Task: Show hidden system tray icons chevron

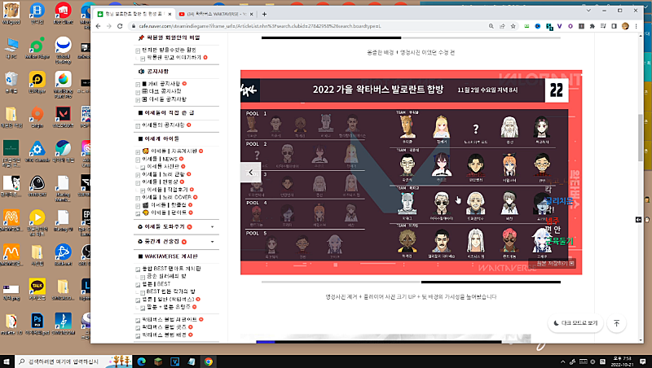Action: point(562,361)
